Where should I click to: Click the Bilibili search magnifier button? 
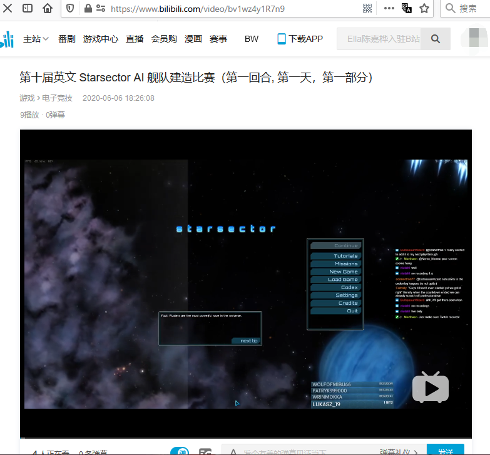[435, 39]
